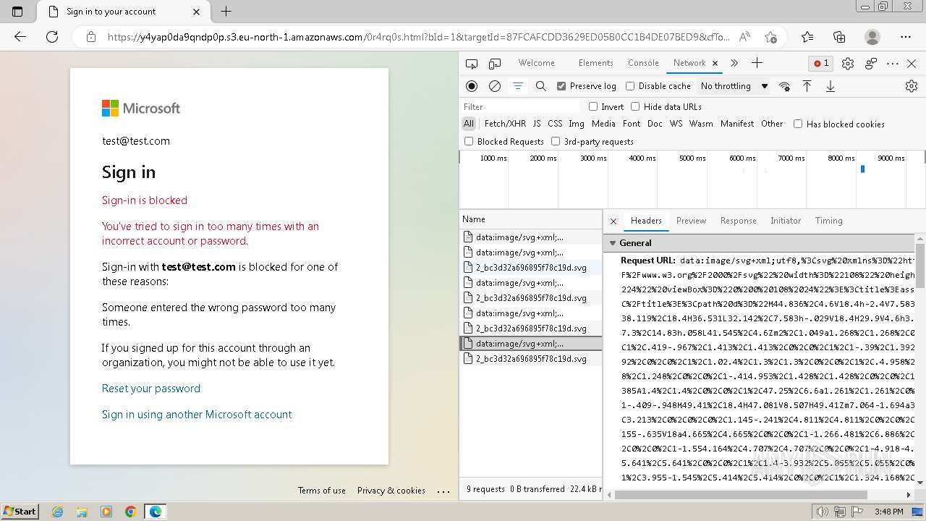Viewport: 926px width, 521px height.
Task: Filter requests by Img type
Action: (577, 124)
